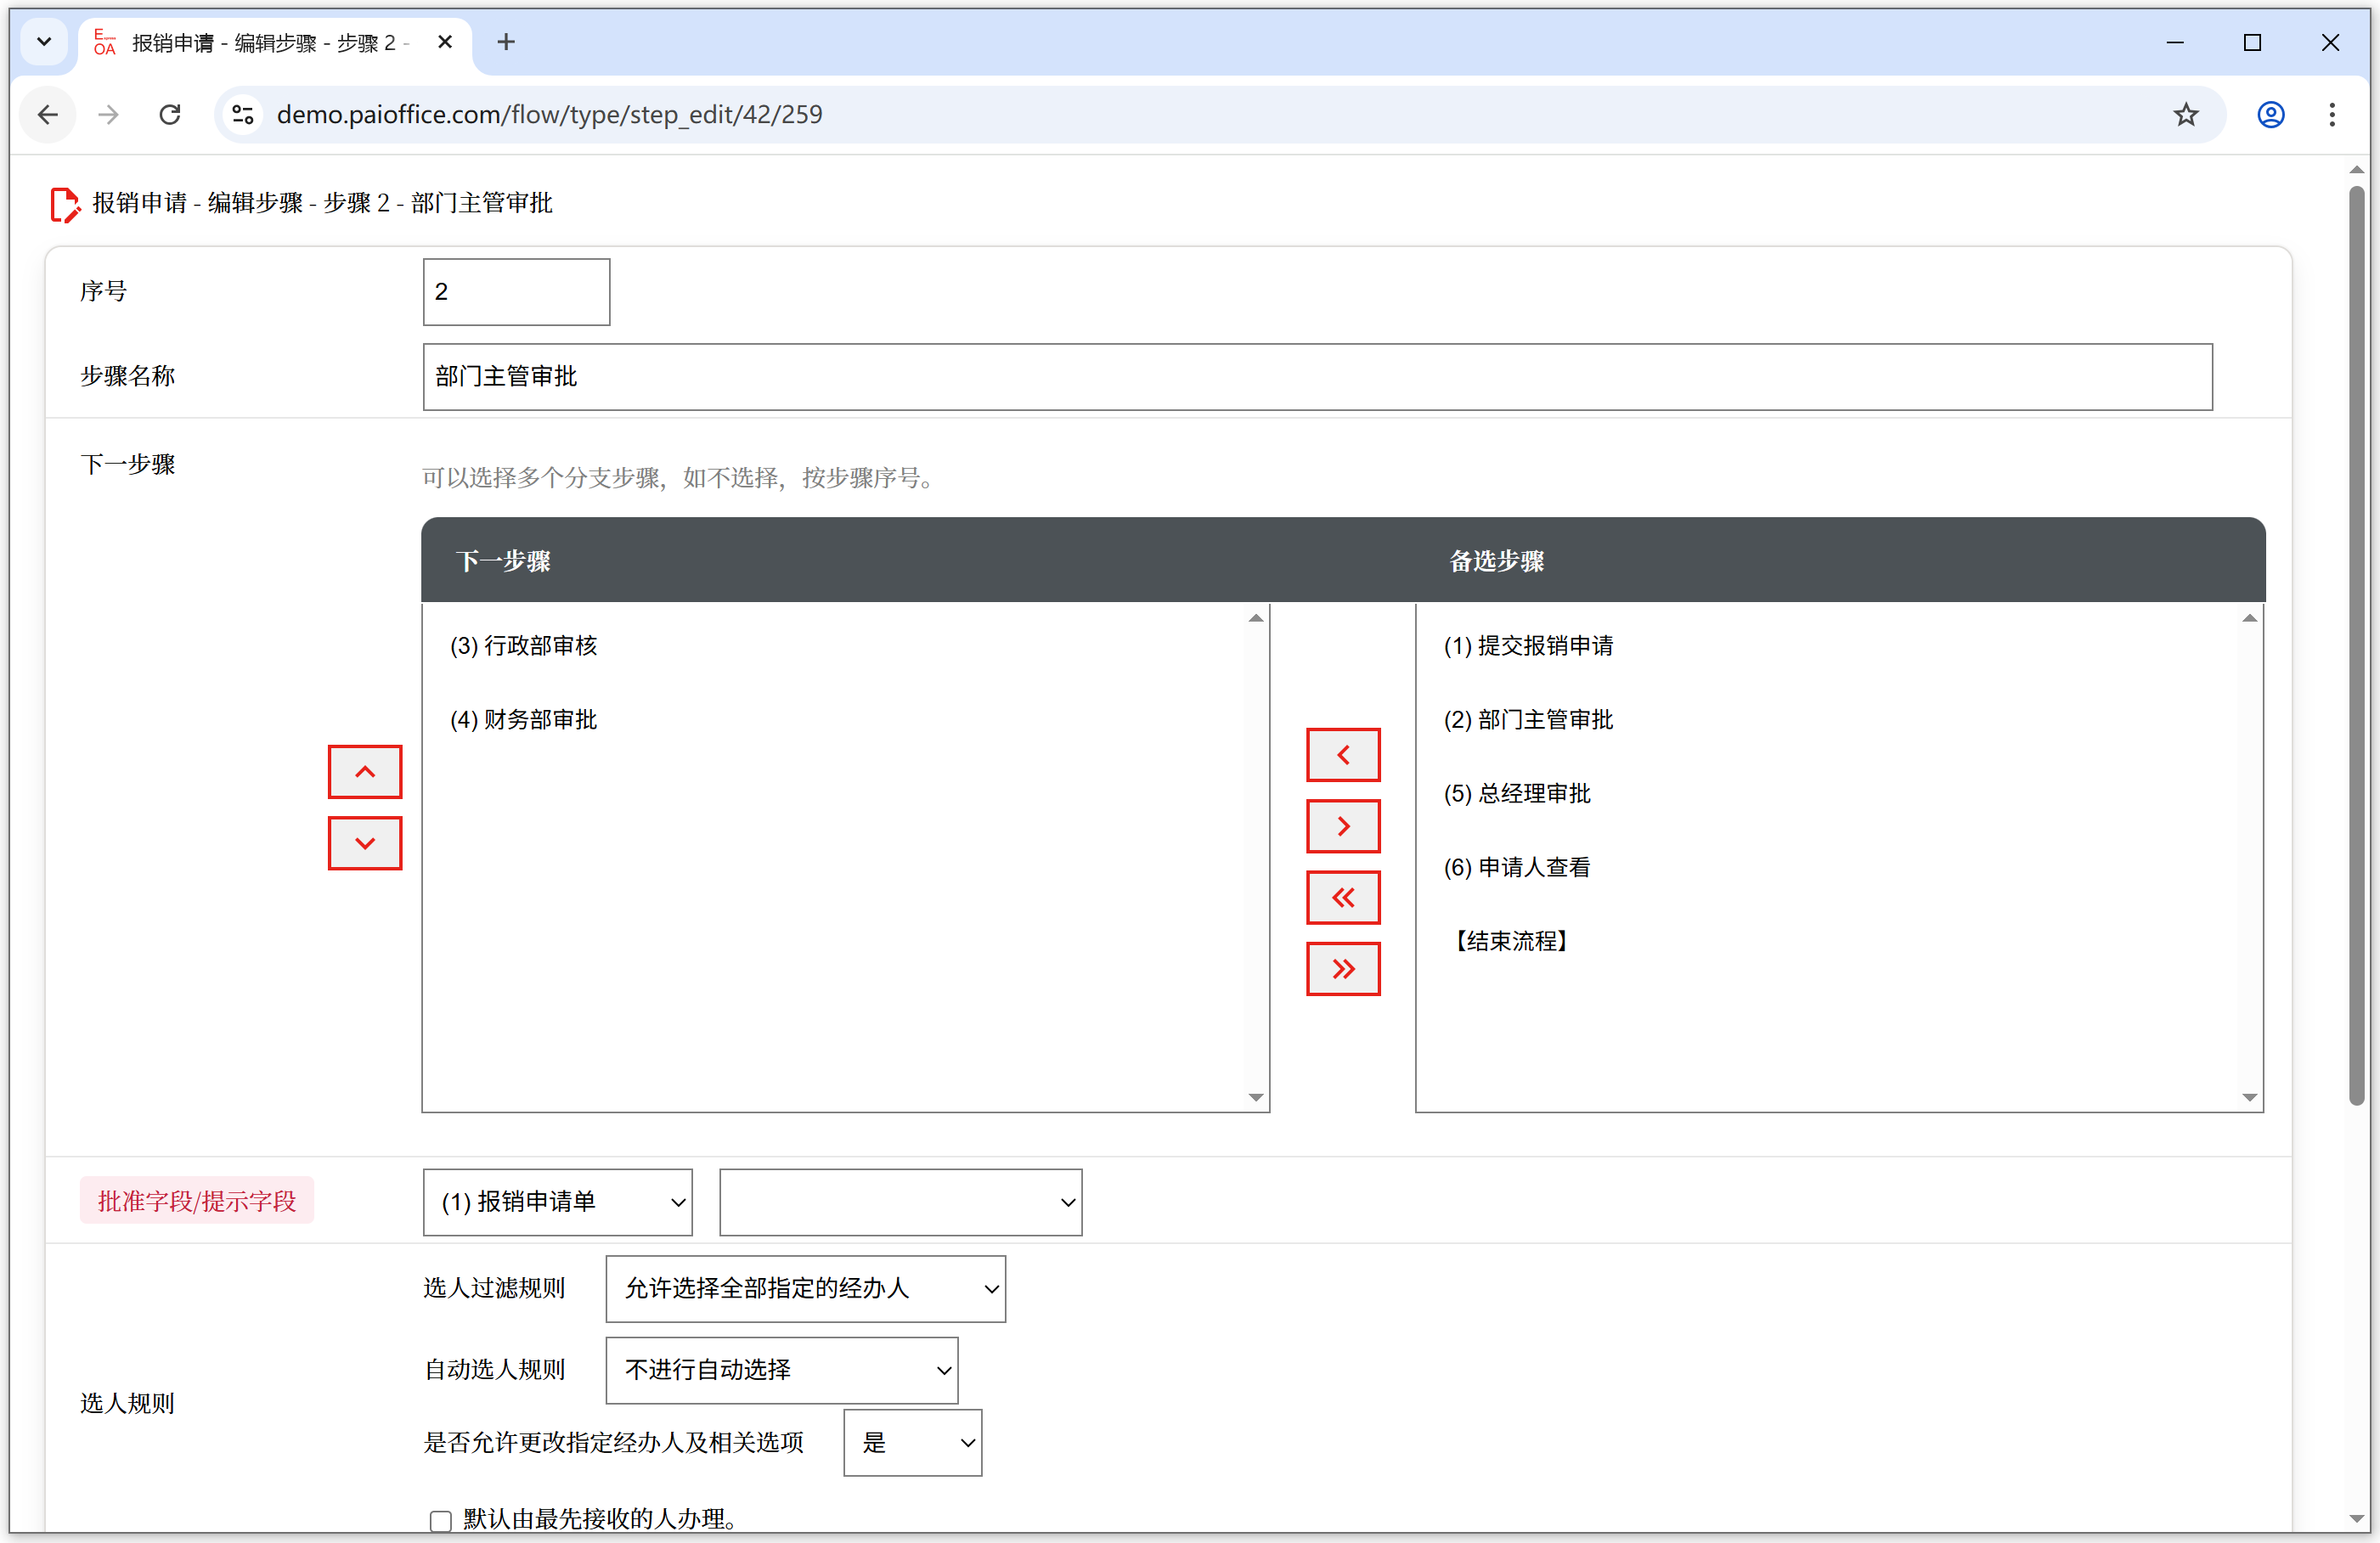This screenshot has height=1543, width=2380.
Task: Expand the 自动选人规则 dropdown
Action: [x=781, y=1369]
